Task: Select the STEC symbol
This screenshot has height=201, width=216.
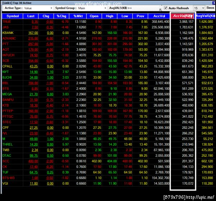Action: pos(6,122)
